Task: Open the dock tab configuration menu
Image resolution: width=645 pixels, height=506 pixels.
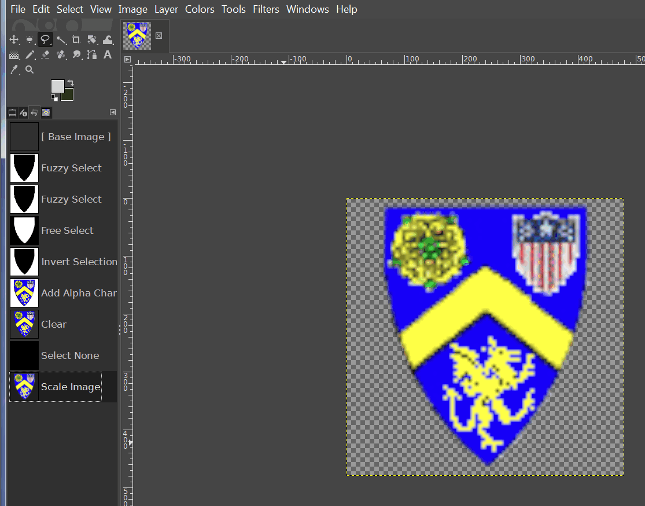Action: [113, 112]
